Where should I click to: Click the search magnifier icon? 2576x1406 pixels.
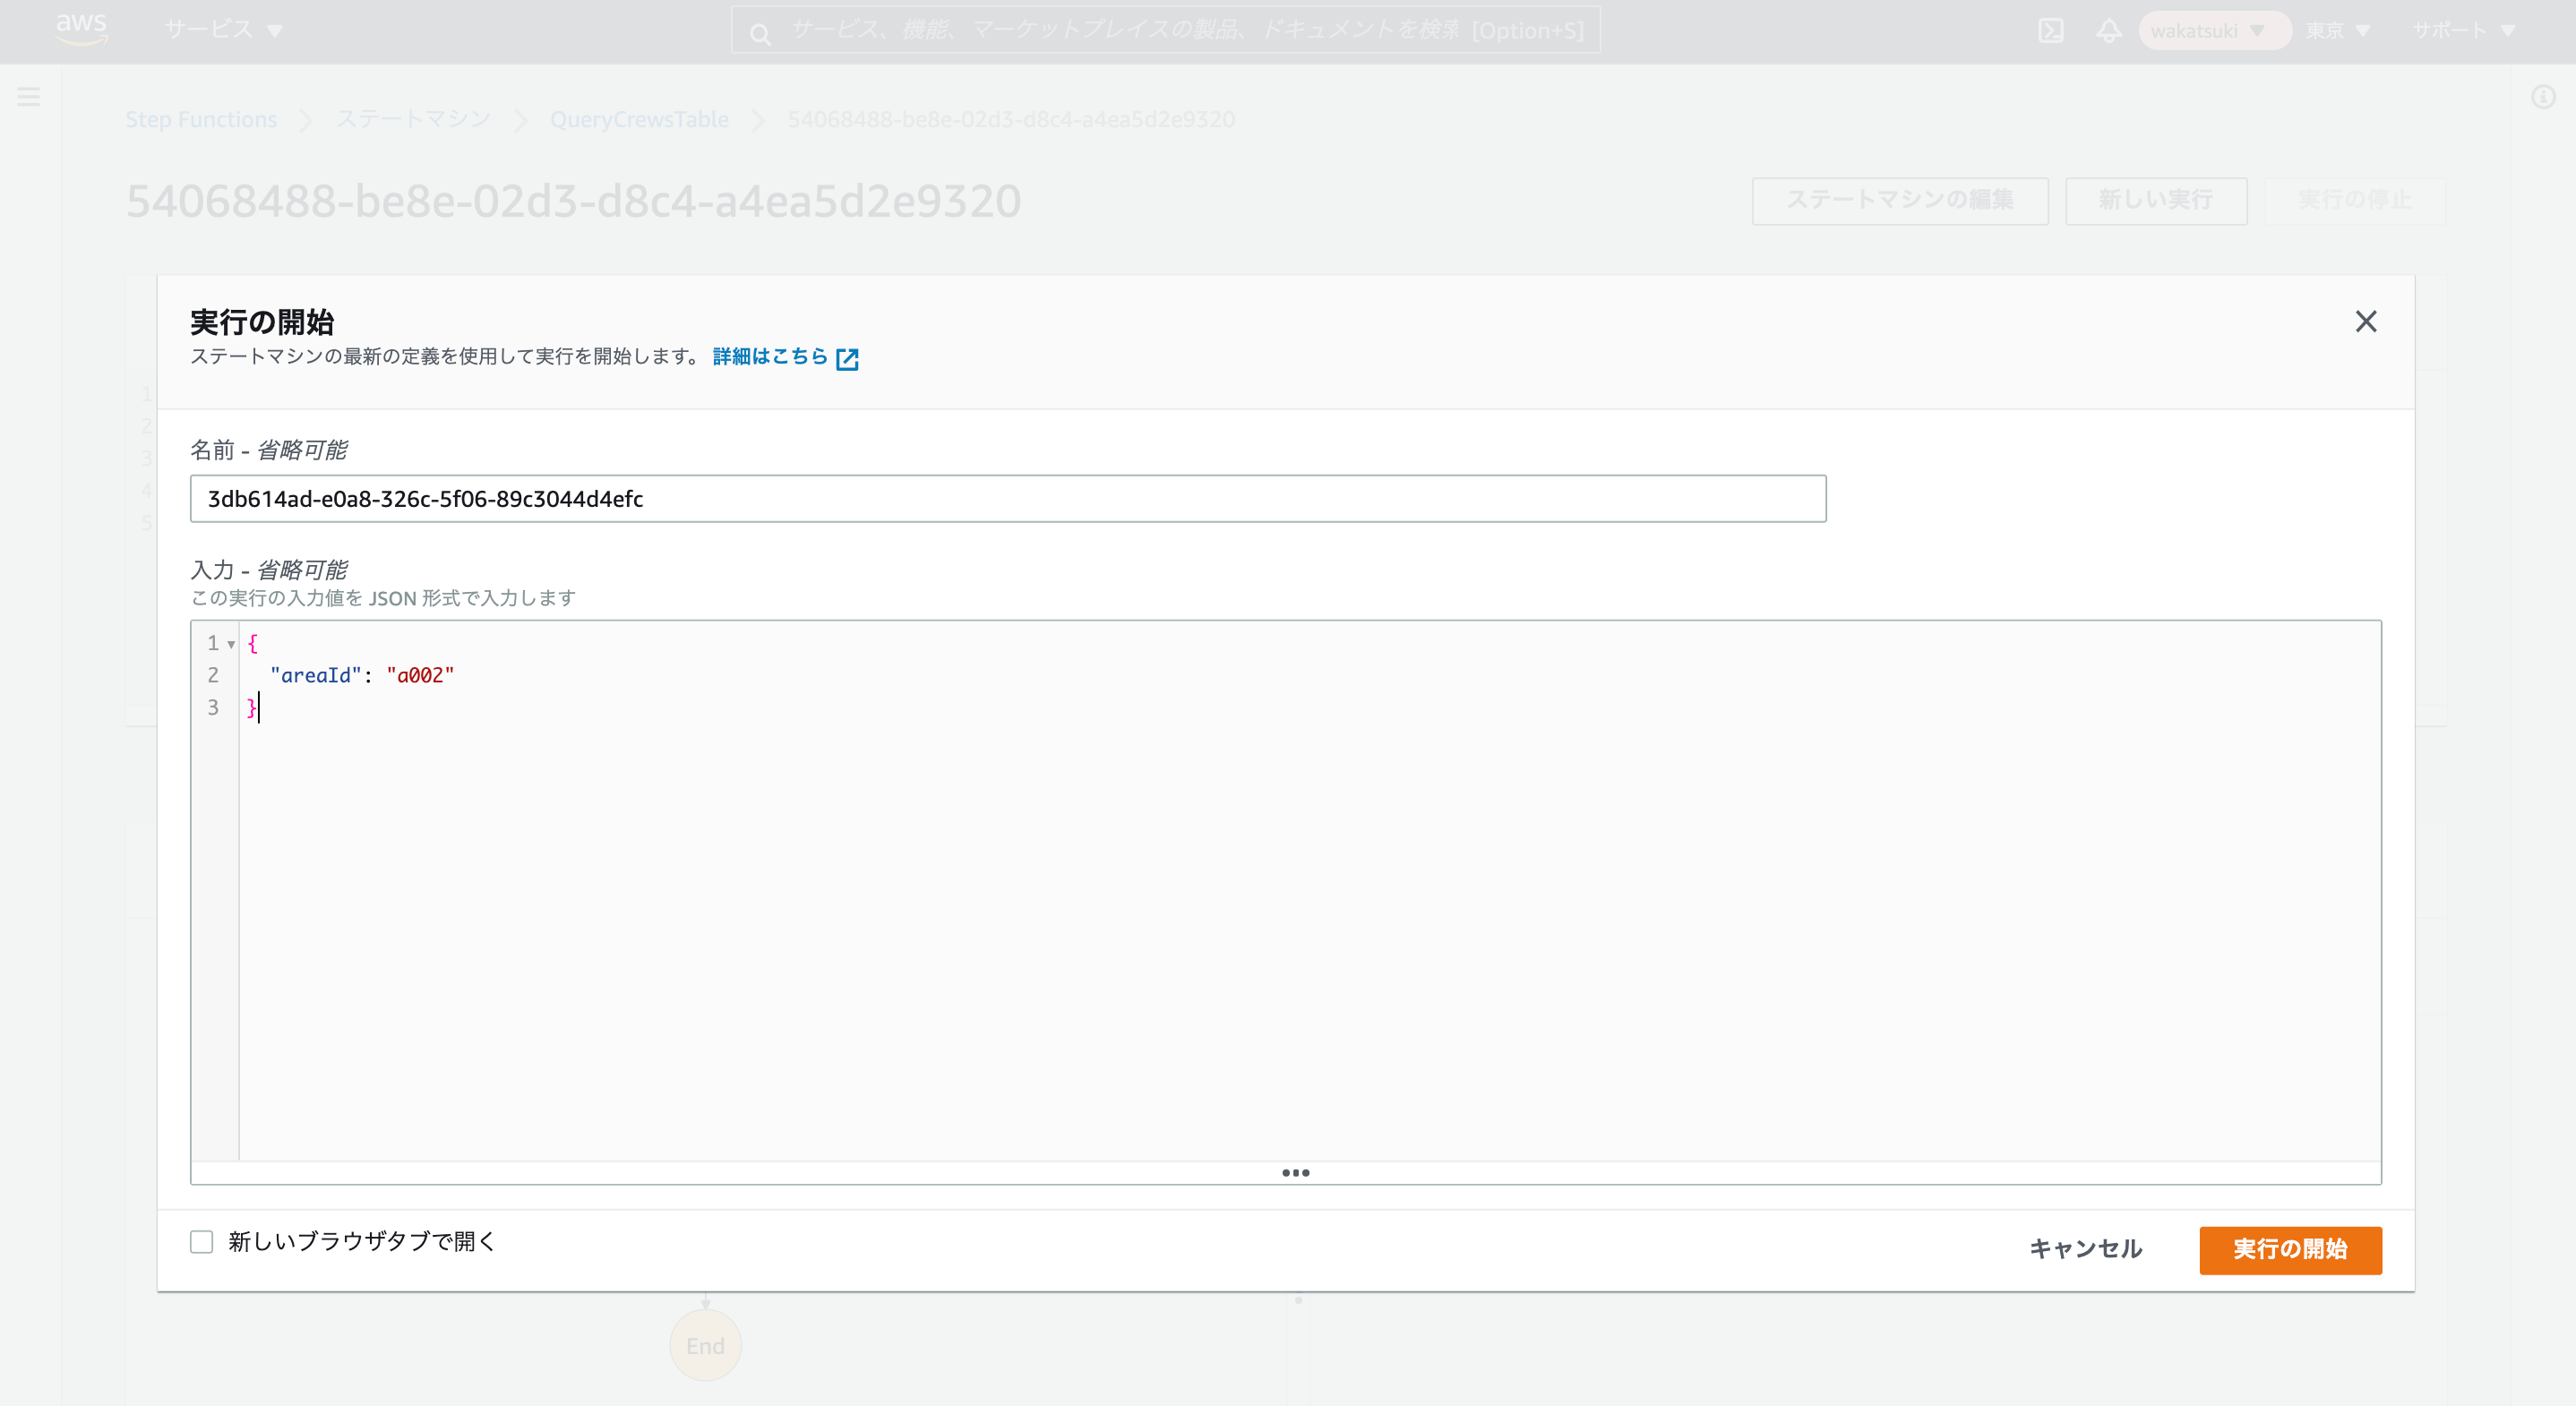click(760, 34)
